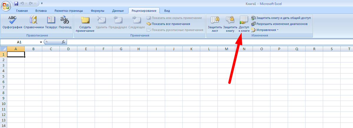Click the active cell A1
This screenshot has height=128, width=353.
pos(16,54)
